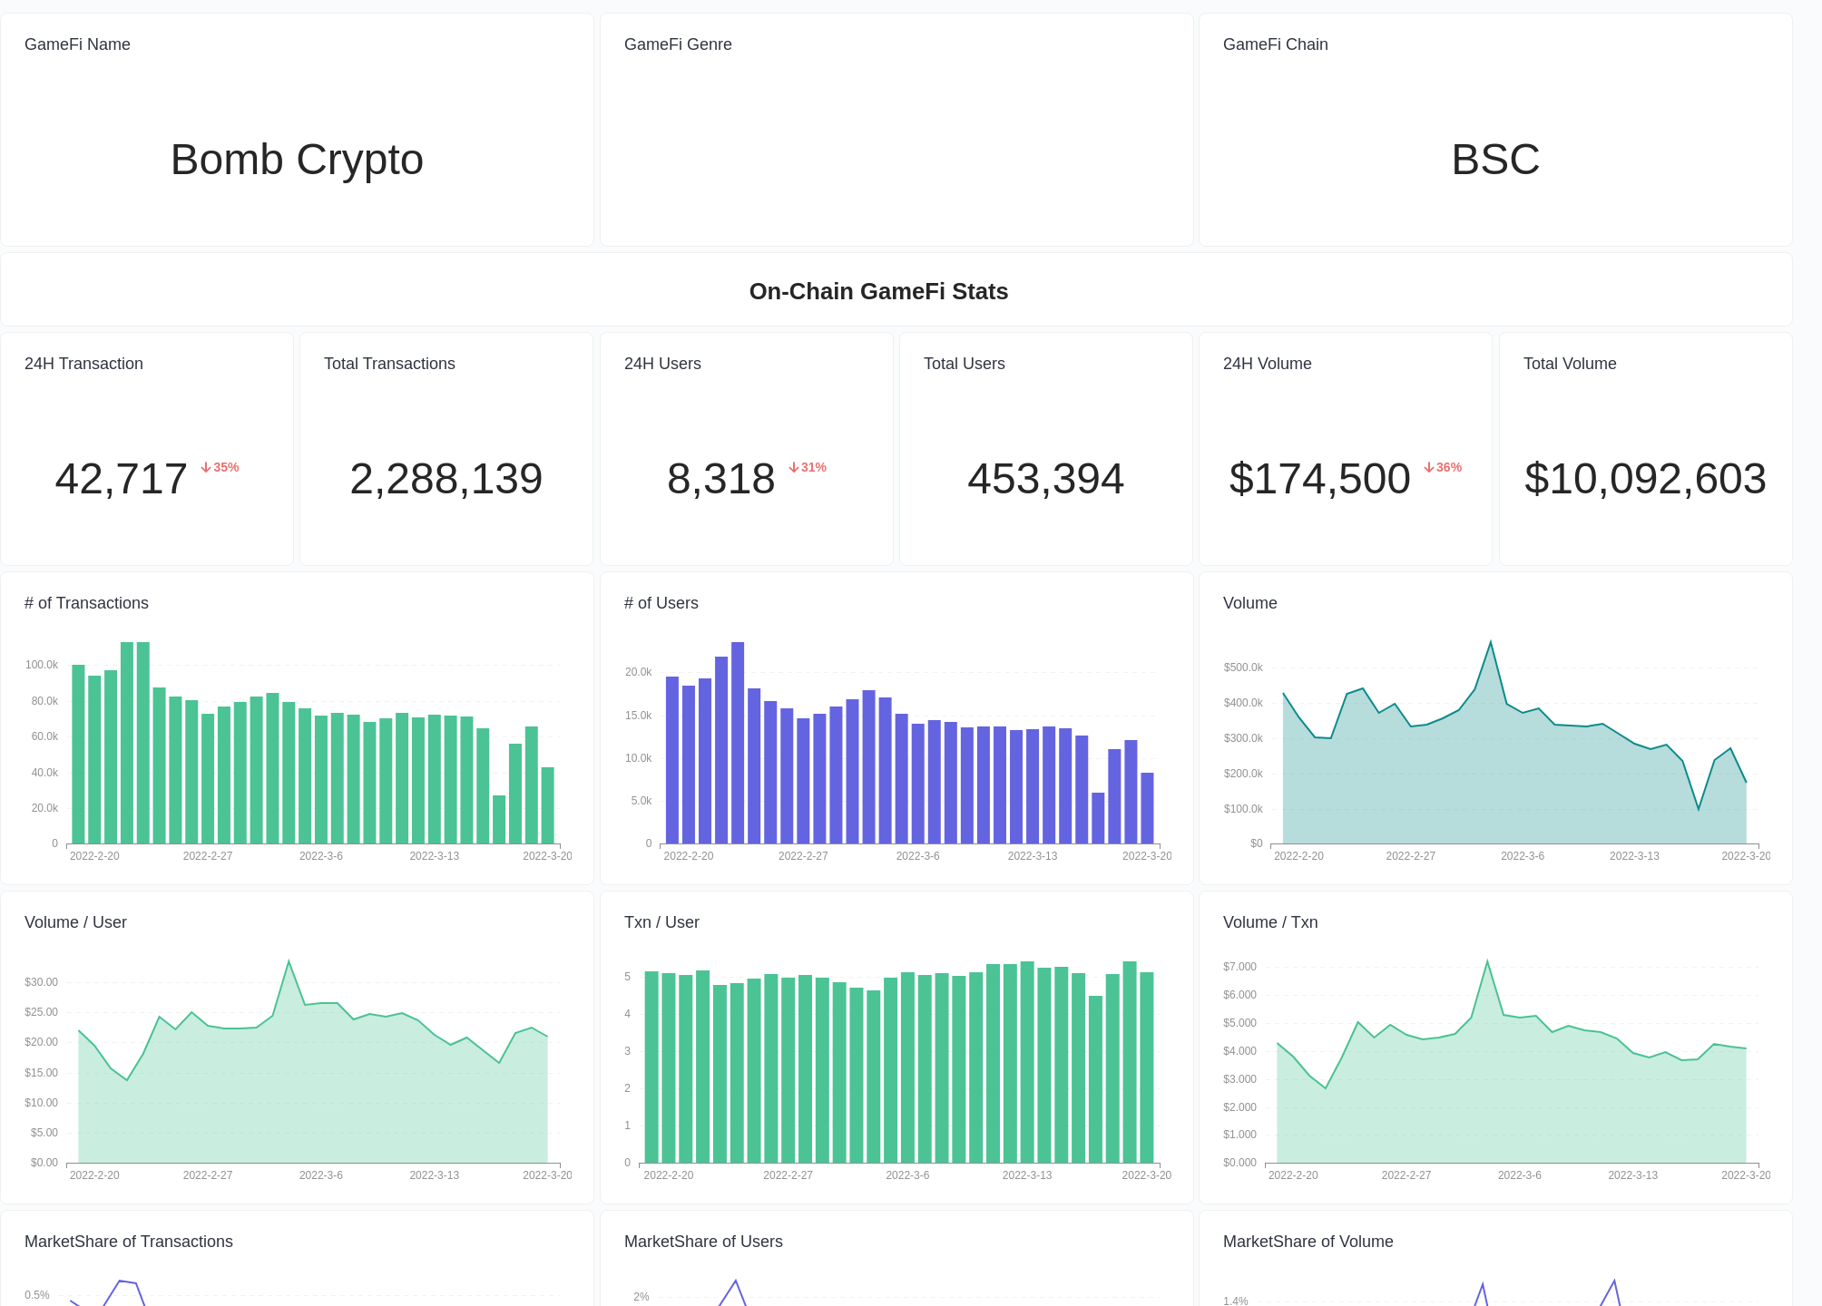Click the 31% down-arrow change indicator
Viewport: 1822px width, 1306px height.
pyautogui.click(x=808, y=467)
